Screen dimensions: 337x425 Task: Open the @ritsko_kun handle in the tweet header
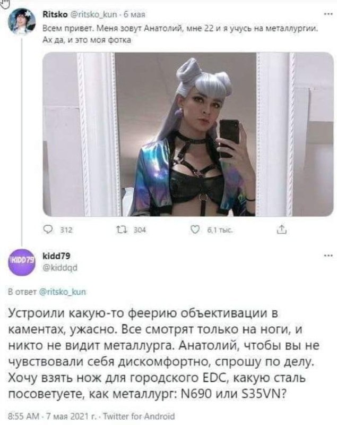click(x=93, y=14)
